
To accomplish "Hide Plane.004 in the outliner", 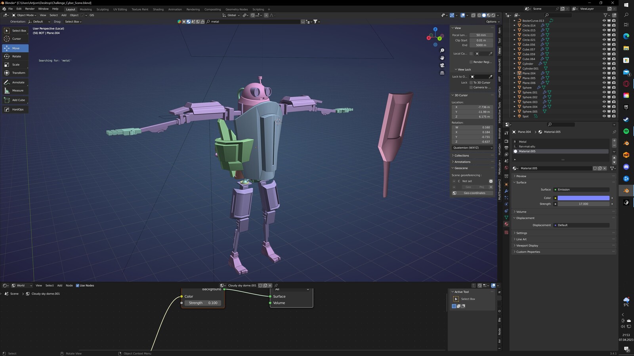I will point(604,73).
